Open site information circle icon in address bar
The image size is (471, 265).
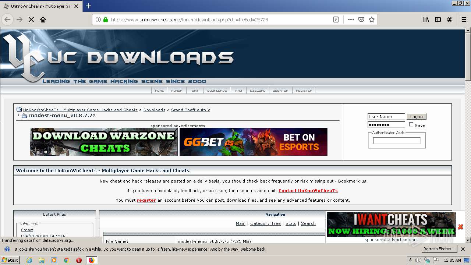point(98,20)
